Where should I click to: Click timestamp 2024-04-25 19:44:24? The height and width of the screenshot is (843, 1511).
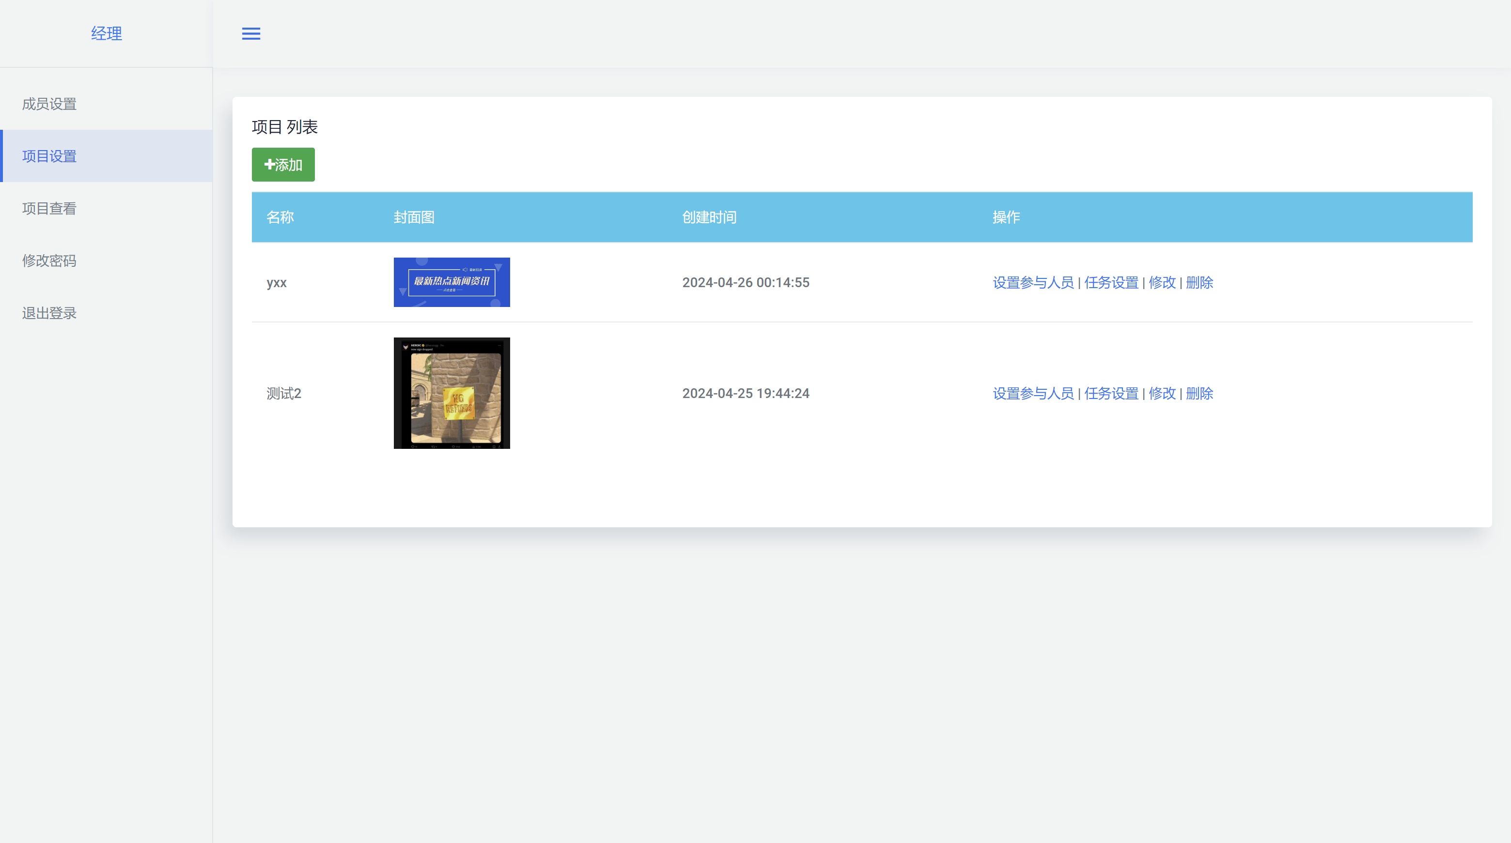(746, 393)
